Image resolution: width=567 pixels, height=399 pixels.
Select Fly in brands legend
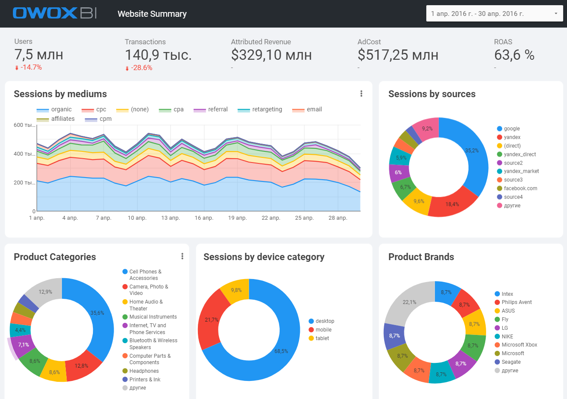point(502,319)
